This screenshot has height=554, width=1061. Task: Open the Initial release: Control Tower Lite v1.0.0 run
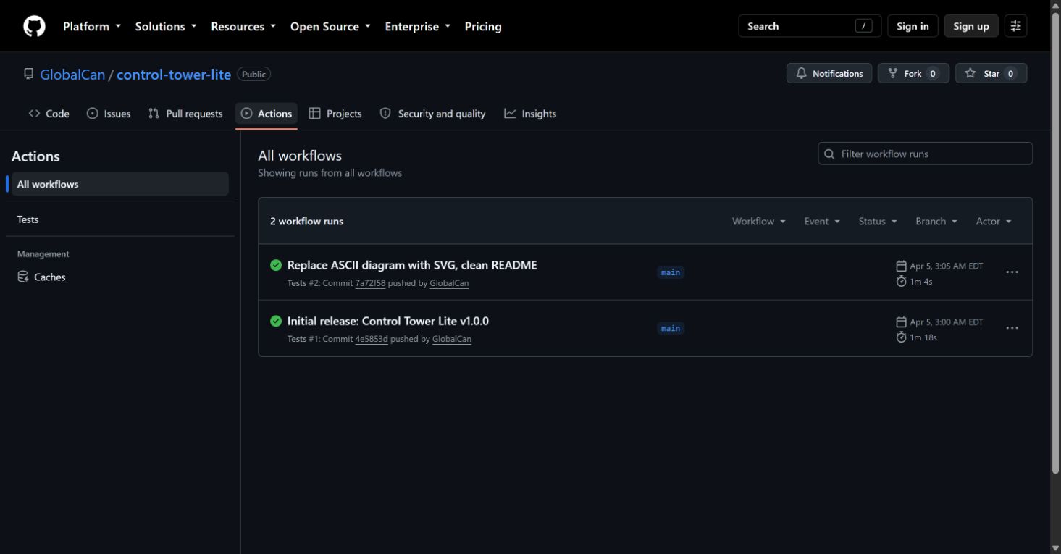click(388, 321)
